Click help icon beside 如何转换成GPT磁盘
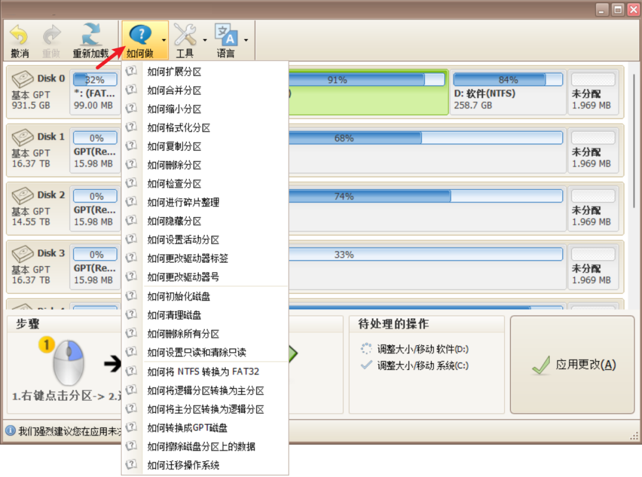Screen dimensions: 642x477 coord(131,427)
